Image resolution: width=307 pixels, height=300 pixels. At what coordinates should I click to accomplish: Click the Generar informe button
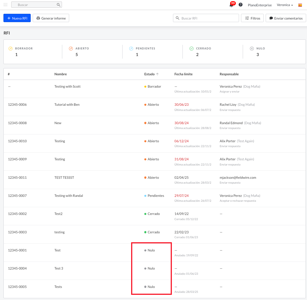[x=51, y=18]
